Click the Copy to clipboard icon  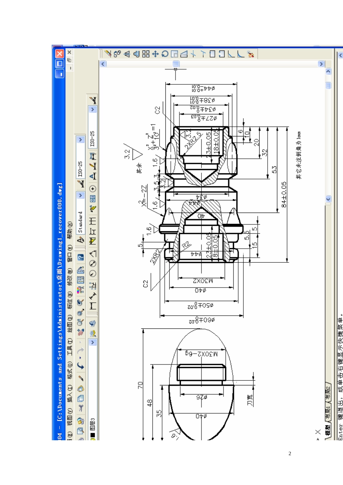[x=81, y=398]
